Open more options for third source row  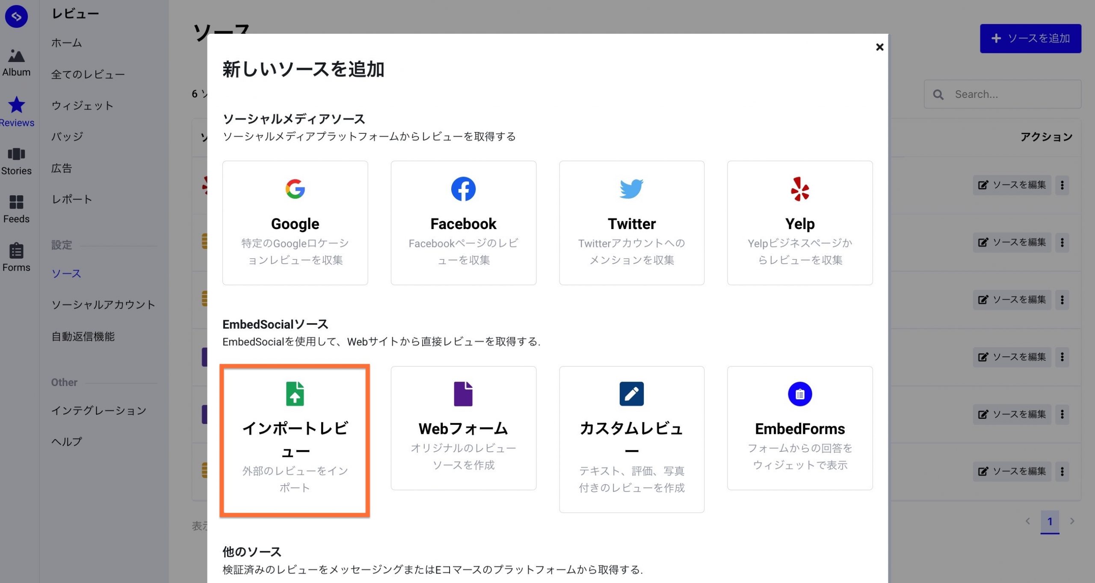click(1062, 300)
